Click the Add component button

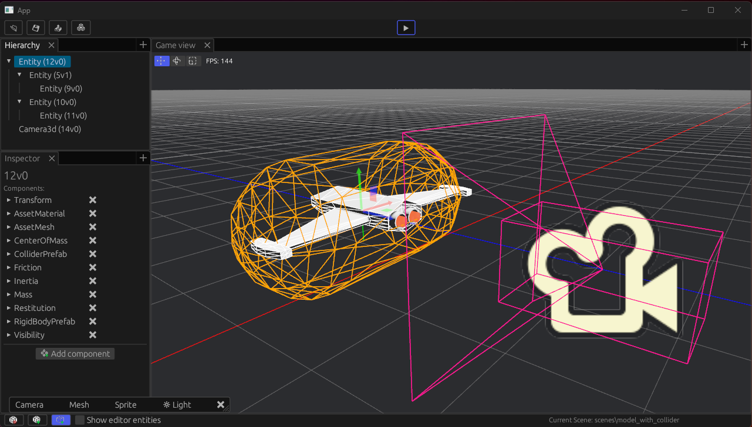(75, 354)
